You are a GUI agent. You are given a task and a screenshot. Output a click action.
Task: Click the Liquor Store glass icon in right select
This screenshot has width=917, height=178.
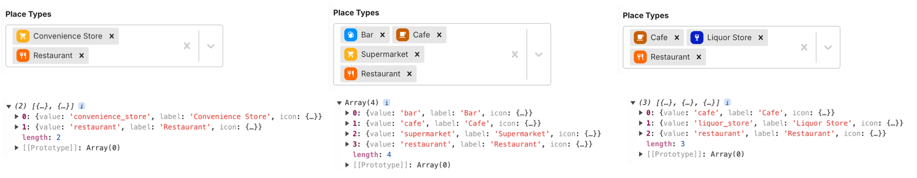(x=696, y=38)
